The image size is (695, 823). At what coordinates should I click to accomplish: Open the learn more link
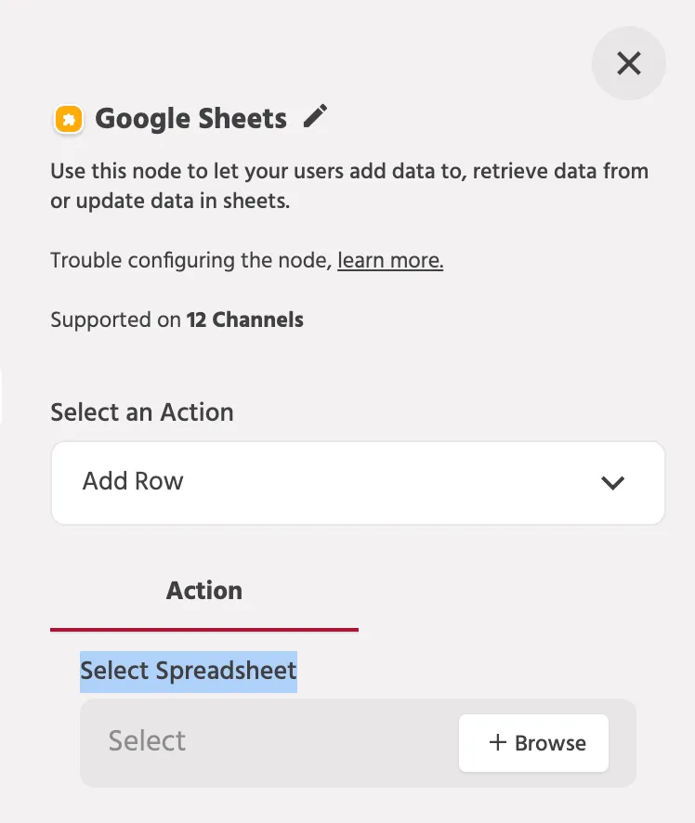coord(390,260)
